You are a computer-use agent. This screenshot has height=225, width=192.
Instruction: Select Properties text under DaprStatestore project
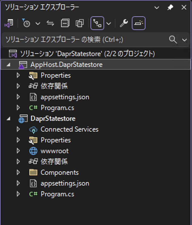click(56, 140)
